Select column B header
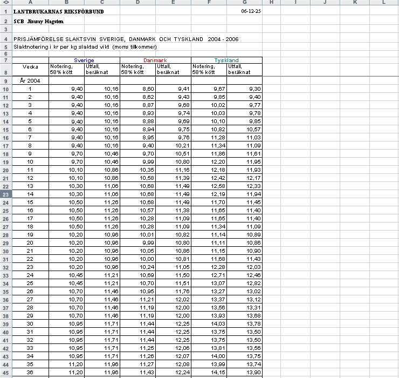Image resolution: width=399 pixels, height=378 pixels. [x=66, y=2]
